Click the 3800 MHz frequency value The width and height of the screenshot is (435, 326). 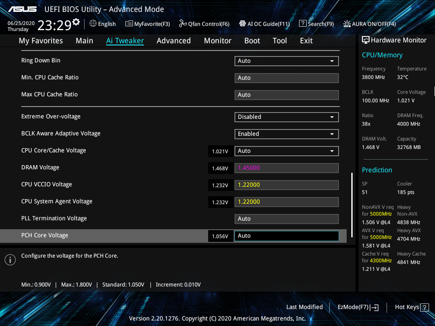(x=373, y=77)
